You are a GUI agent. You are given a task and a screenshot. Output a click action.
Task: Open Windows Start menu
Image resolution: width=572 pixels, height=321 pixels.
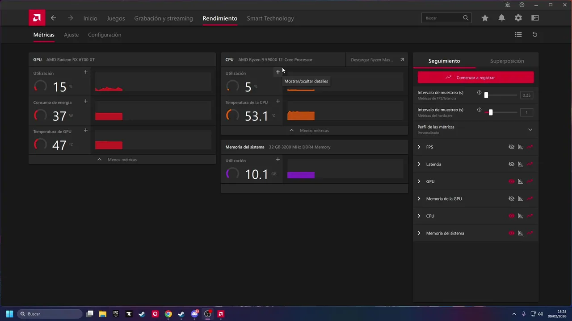coord(9,314)
